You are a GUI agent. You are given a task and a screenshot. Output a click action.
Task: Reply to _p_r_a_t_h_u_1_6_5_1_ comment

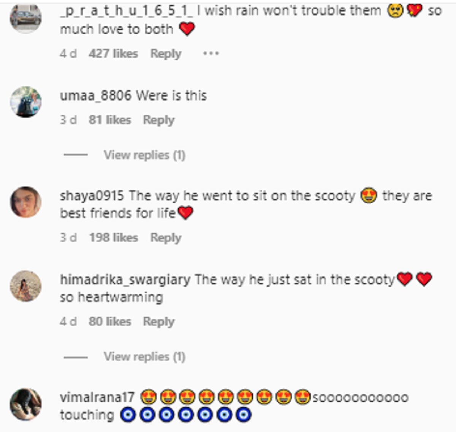[x=166, y=54]
